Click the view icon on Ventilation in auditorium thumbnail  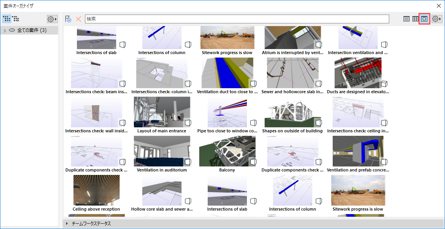pyautogui.click(x=188, y=161)
